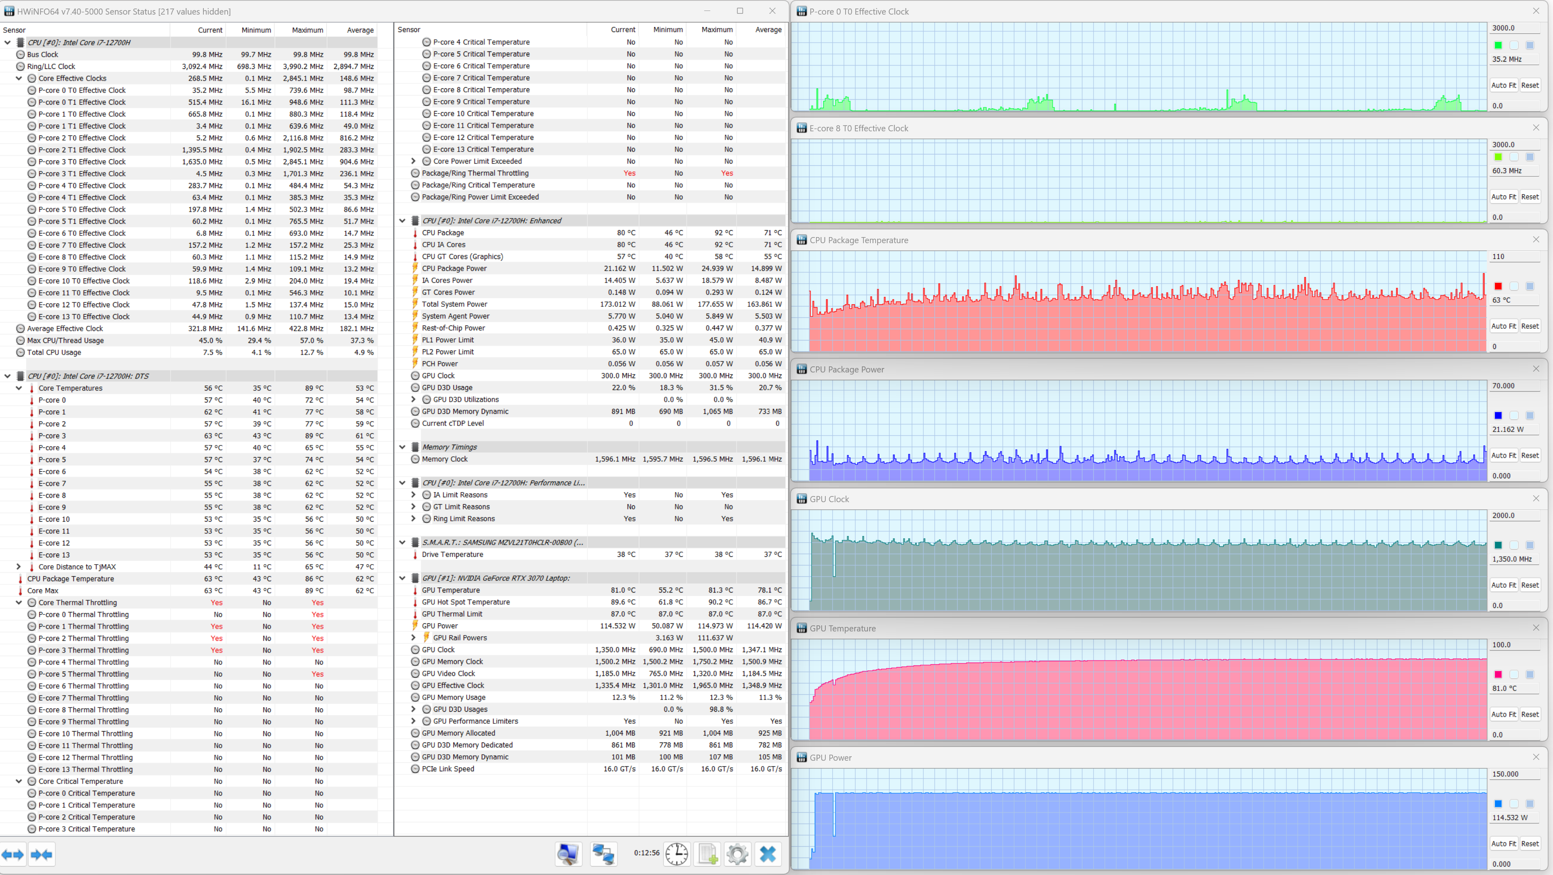Click the Maximum column header in left panel
1553x875 pixels.
tap(308, 30)
